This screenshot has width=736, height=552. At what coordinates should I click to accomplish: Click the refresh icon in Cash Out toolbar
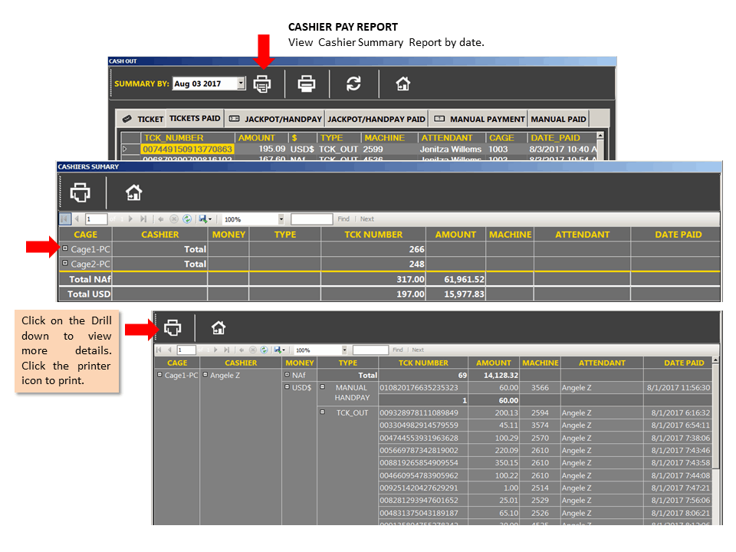353,84
